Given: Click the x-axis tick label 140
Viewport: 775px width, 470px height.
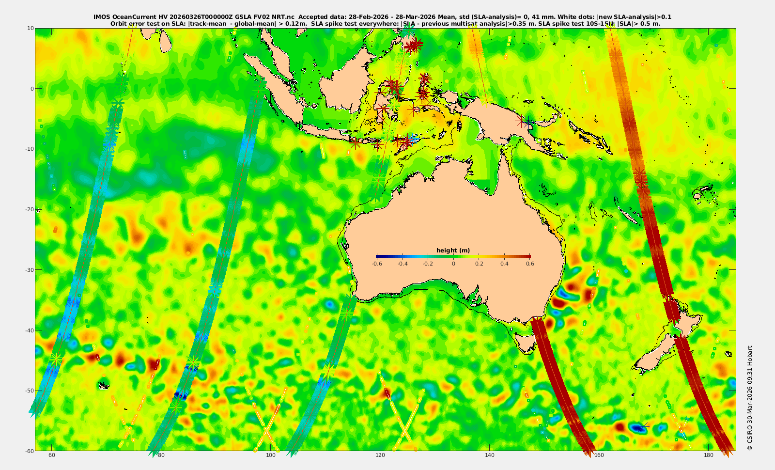Looking at the screenshot, I should click(x=489, y=455).
